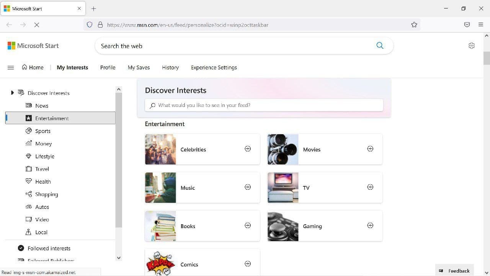
Task: Select the Autos sidebar category
Action: (60, 207)
